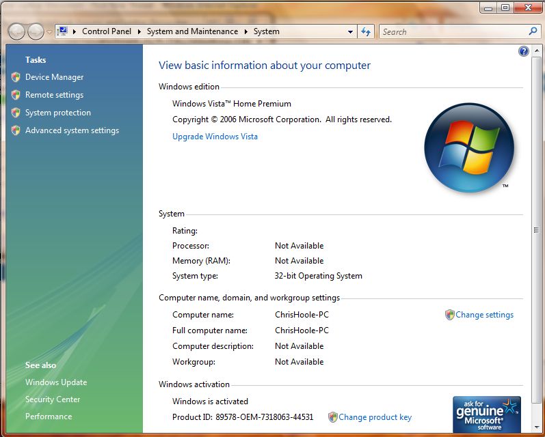Click the Copyright 2006 Microsoft Corporation text
This screenshot has width=545, height=437.
282,119
